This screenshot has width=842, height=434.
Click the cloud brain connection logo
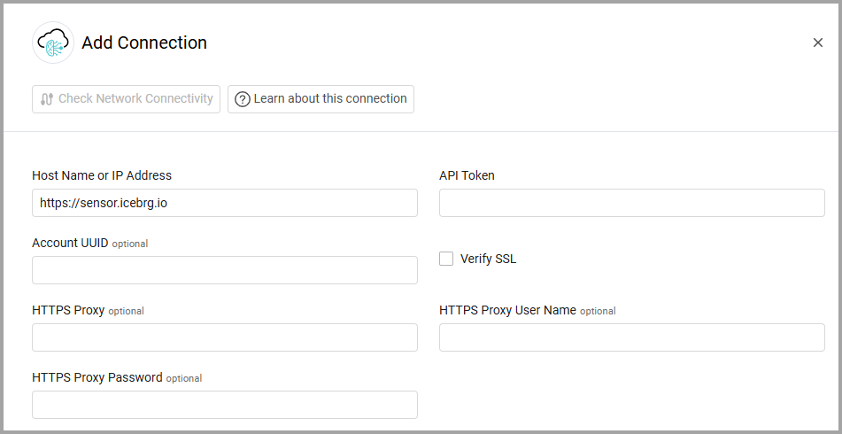click(53, 43)
